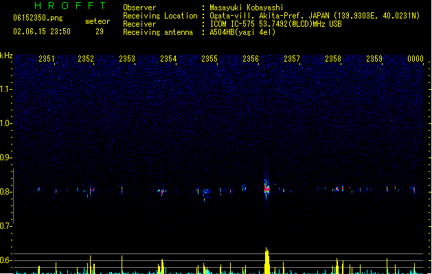Image resolution: width=432 pixels, height=274 pixels.
Task: Click the 0.6 kHz axis label
Action: tap(5, 260)
